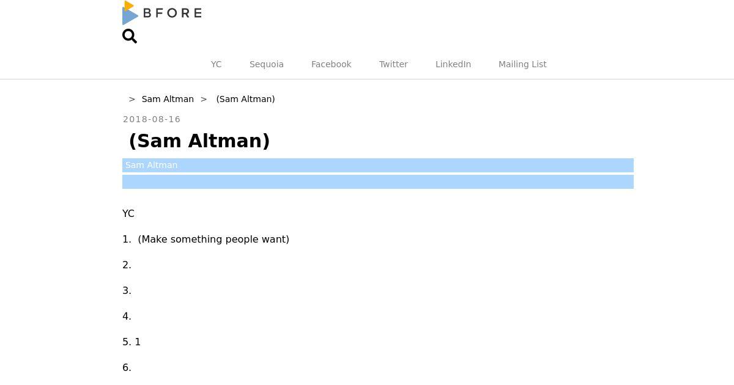Click the BFORE triangle logo icon
734x385 pixels.
(x=130, y=13)
